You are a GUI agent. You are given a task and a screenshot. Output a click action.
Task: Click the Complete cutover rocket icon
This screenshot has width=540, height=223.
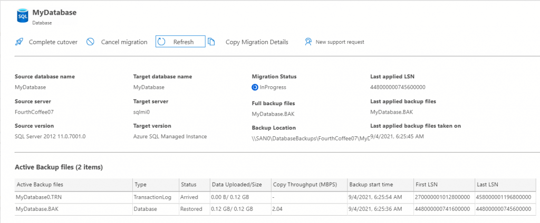(19, 42)
